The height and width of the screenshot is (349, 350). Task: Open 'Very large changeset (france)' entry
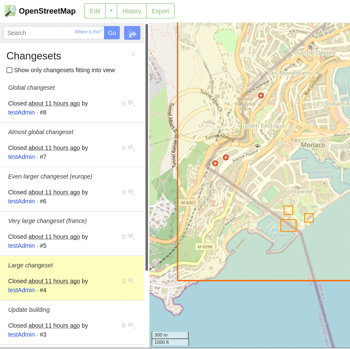[x=47, y=220]
